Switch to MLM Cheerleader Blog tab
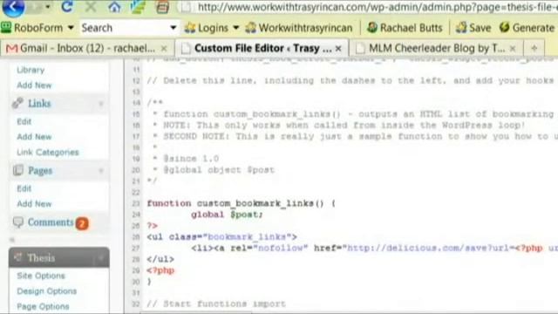 tap(436, 48)
